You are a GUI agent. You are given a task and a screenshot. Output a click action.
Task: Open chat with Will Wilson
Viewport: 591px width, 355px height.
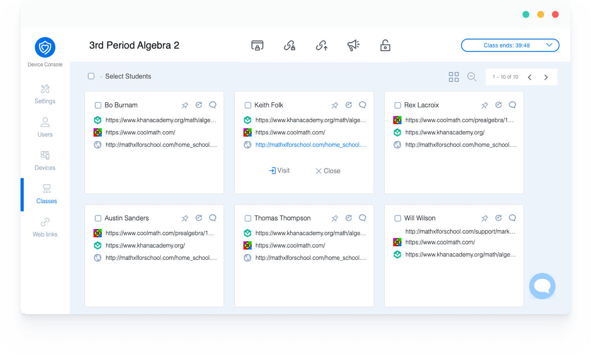pos(512,218)
